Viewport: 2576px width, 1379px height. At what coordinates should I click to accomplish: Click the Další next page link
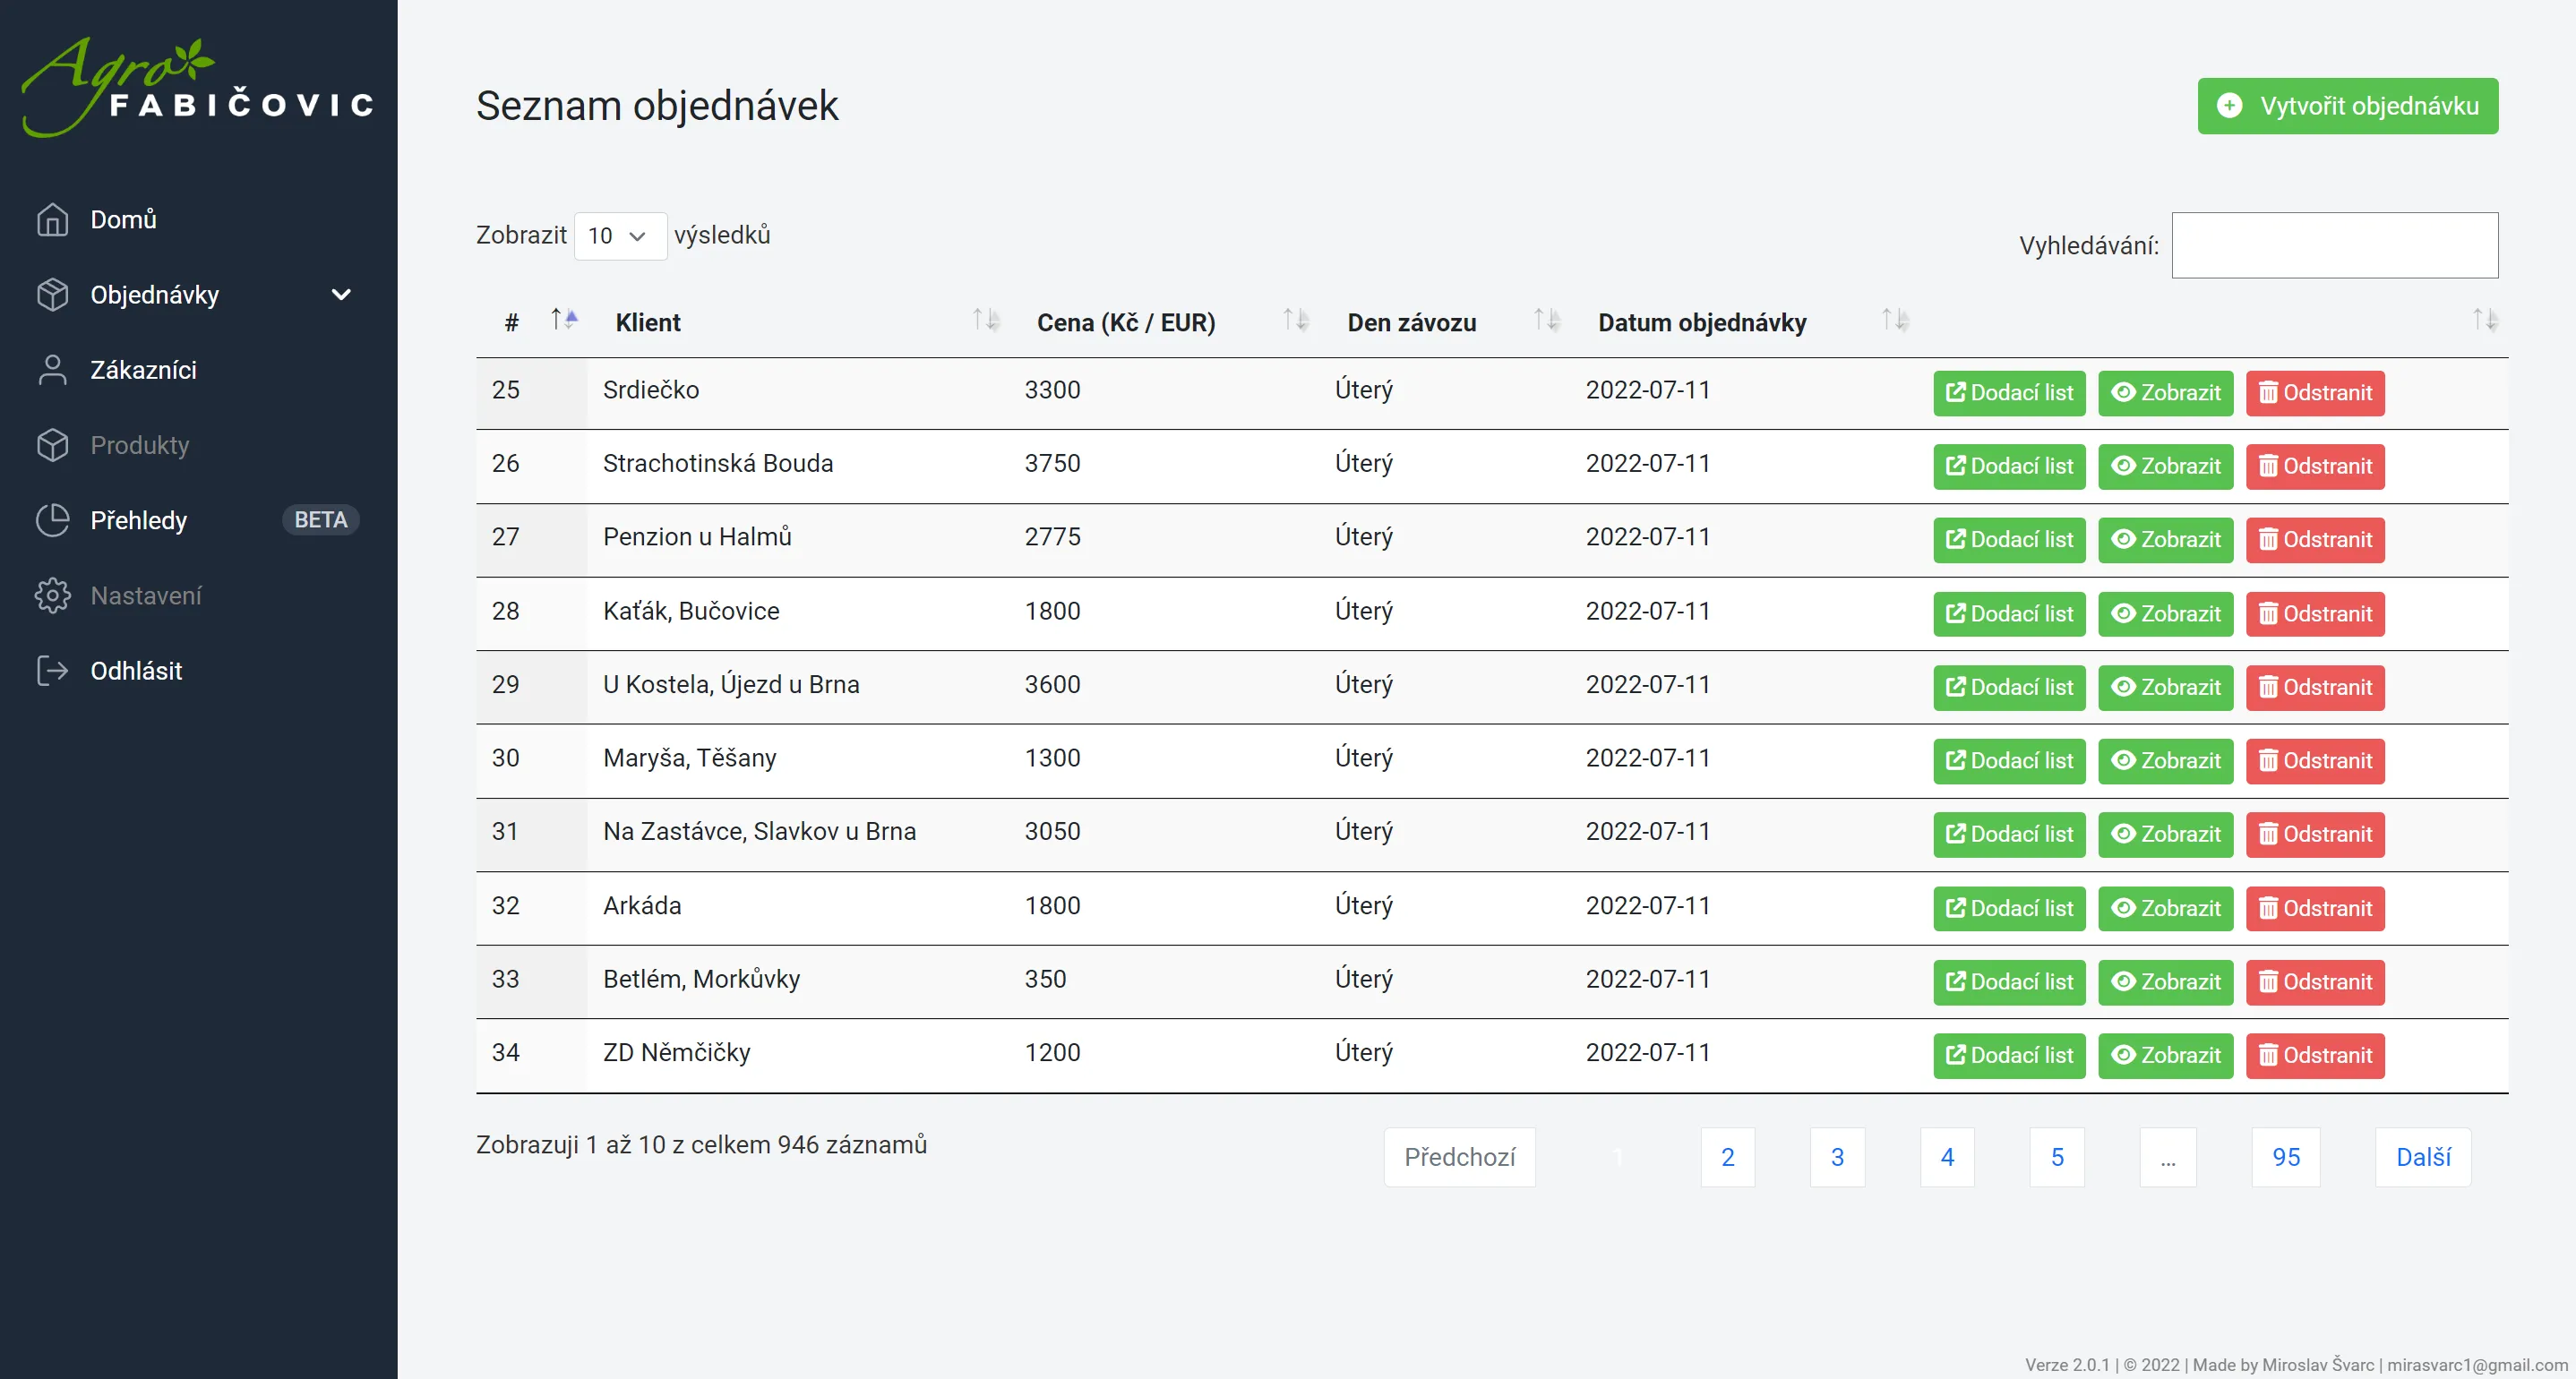click(x=2423, y=1157)
